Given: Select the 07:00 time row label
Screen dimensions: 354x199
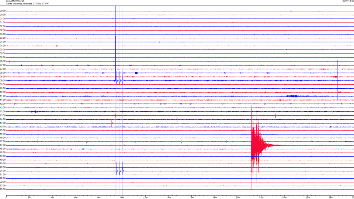Looking at the screenshot, I should [3, 65].
